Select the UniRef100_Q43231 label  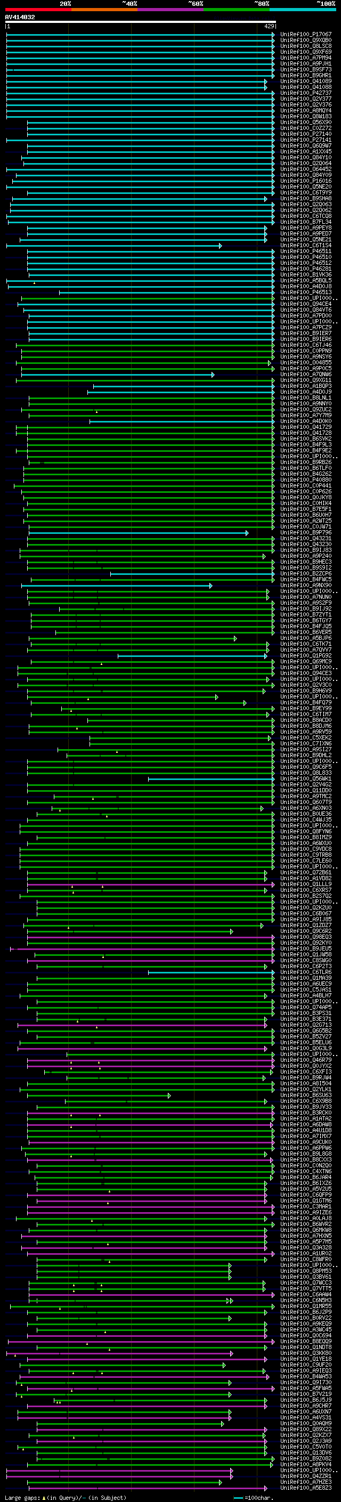tap(306, 538)
